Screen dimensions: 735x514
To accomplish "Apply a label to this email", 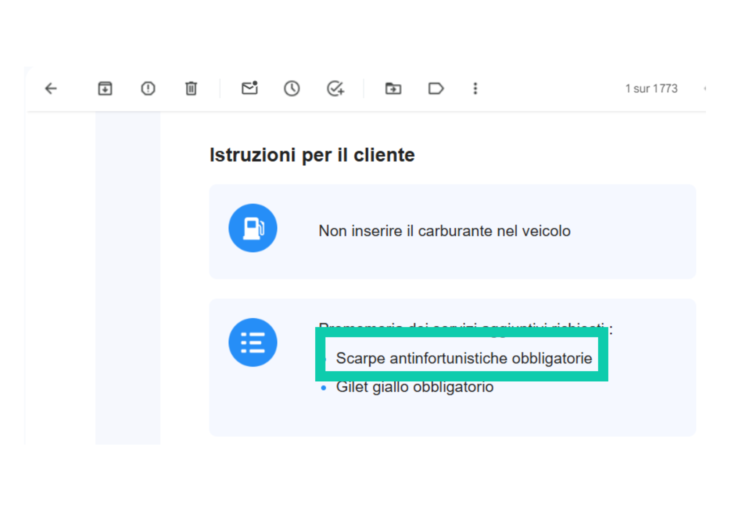I will point(436,88).
